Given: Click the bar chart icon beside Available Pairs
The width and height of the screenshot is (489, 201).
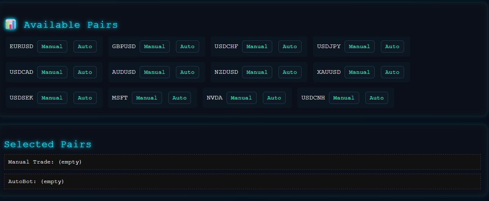Looking at the screenshot, I should click(10, 24).
